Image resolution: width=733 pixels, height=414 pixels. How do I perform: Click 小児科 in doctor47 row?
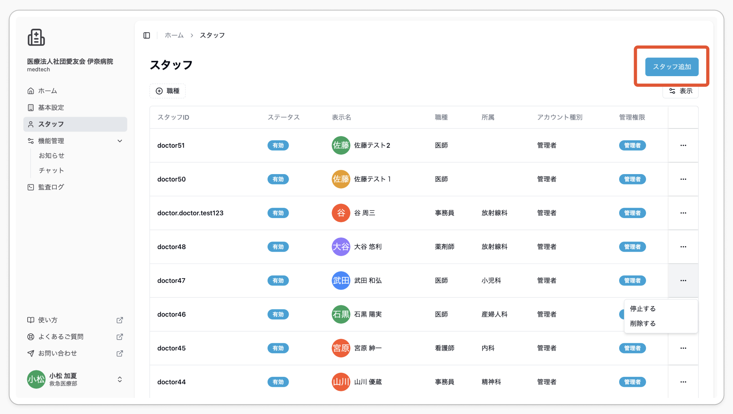(491, 280)
